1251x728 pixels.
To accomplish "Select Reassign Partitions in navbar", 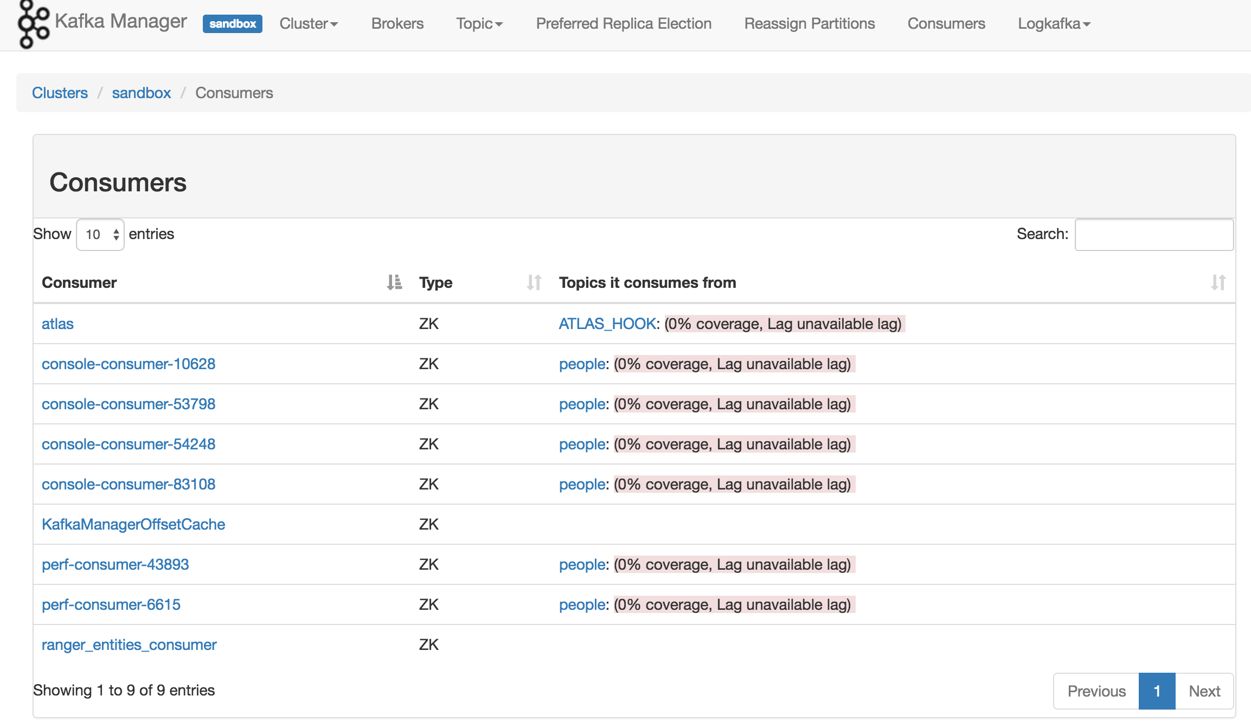I will (809, 24).
